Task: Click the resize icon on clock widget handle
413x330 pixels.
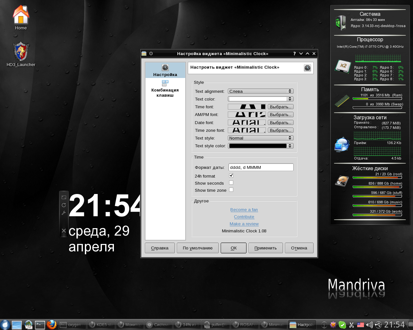Action: point(64,197)
